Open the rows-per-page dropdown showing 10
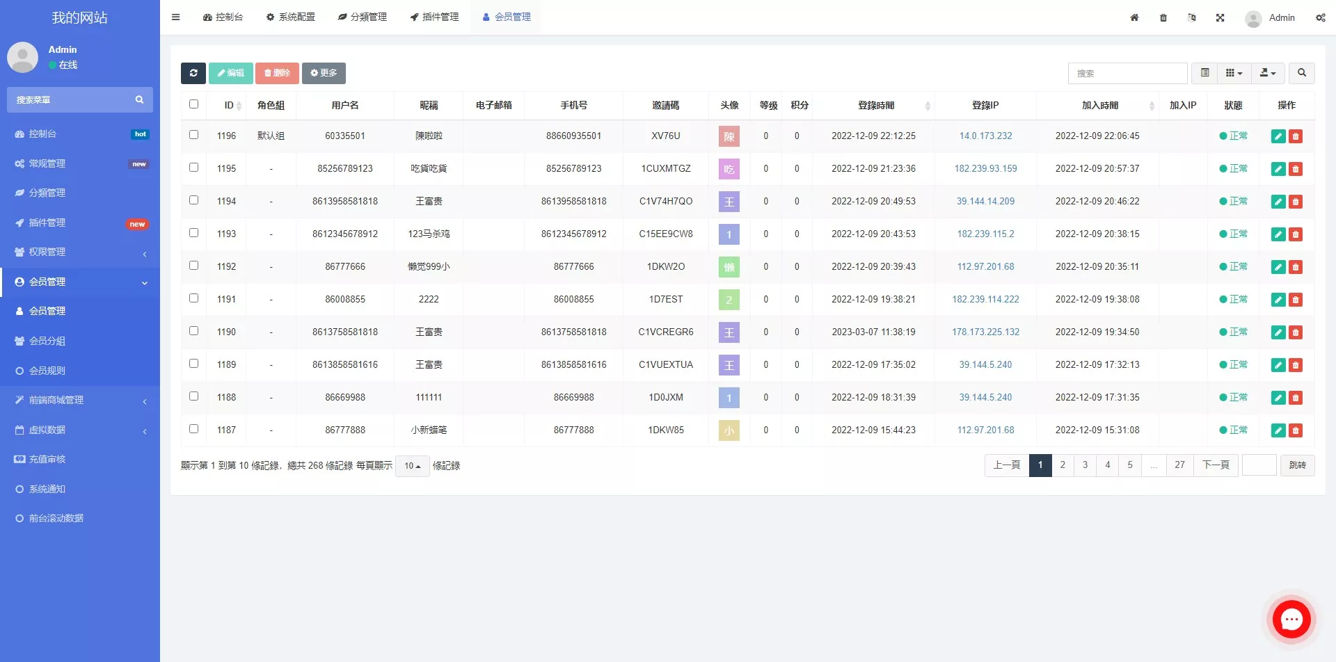The height and width of the screenshot is (662, 1336). 413,466
